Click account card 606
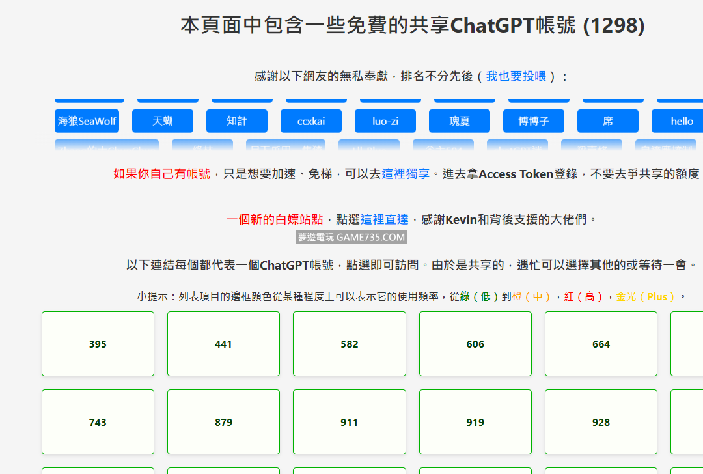 tap(475, 344)
